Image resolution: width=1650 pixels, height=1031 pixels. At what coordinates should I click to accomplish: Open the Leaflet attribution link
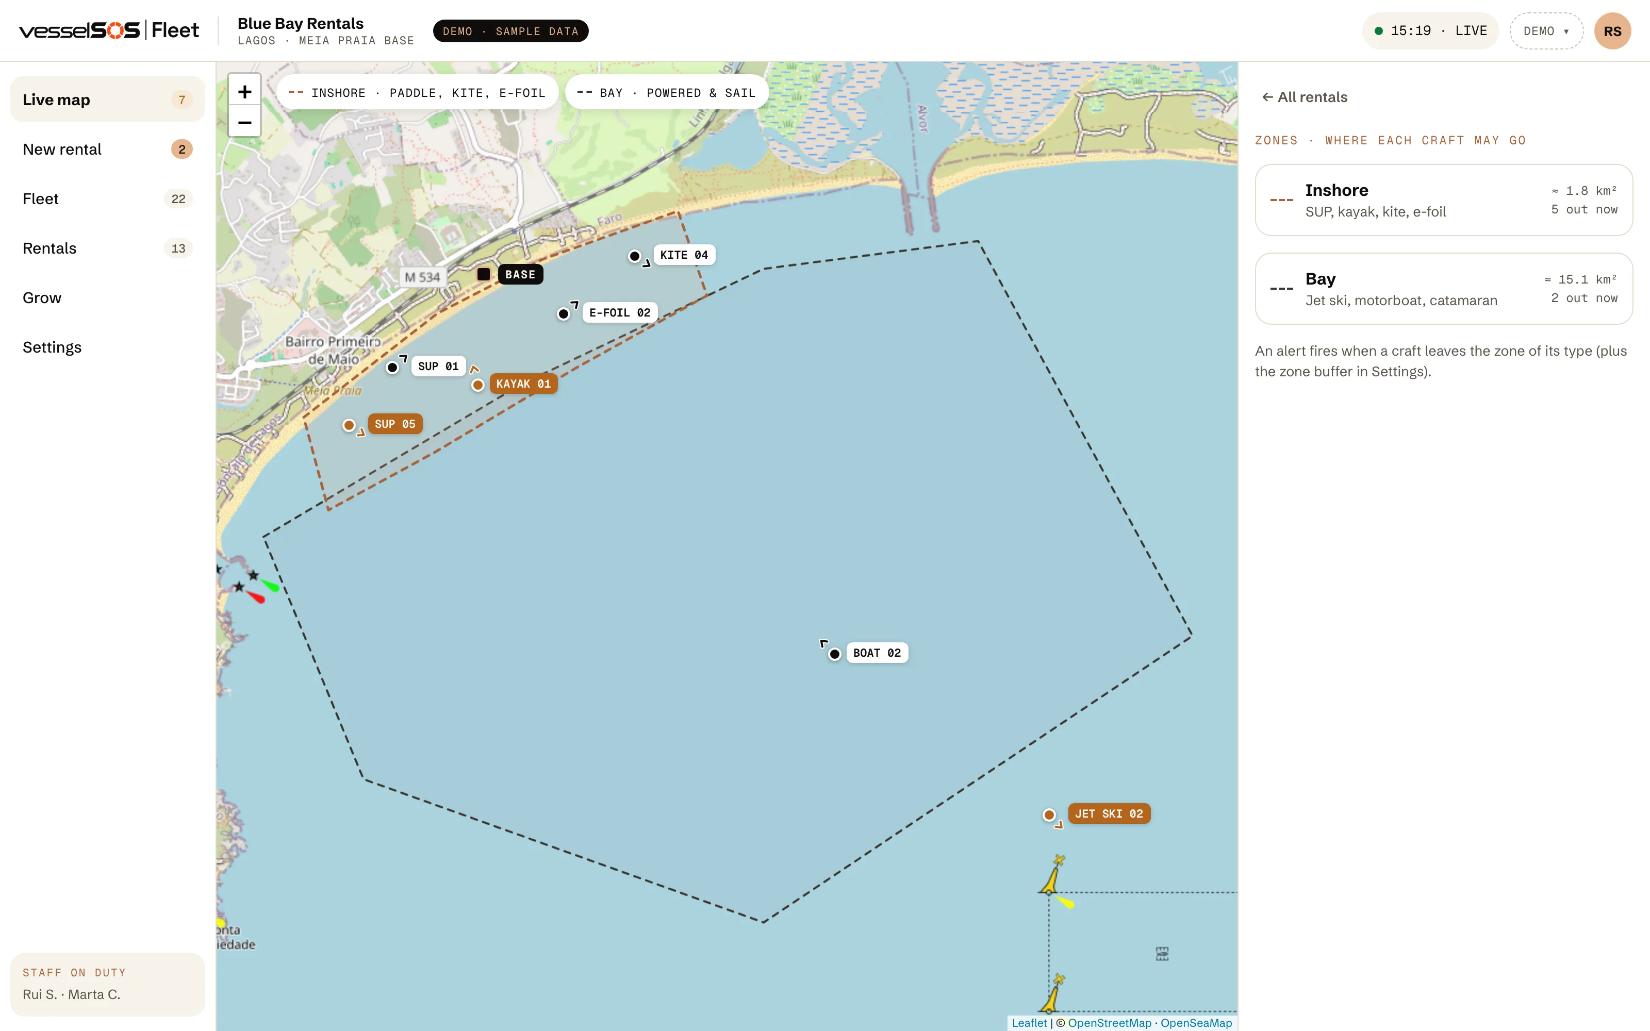(x=1029, y=1023)
